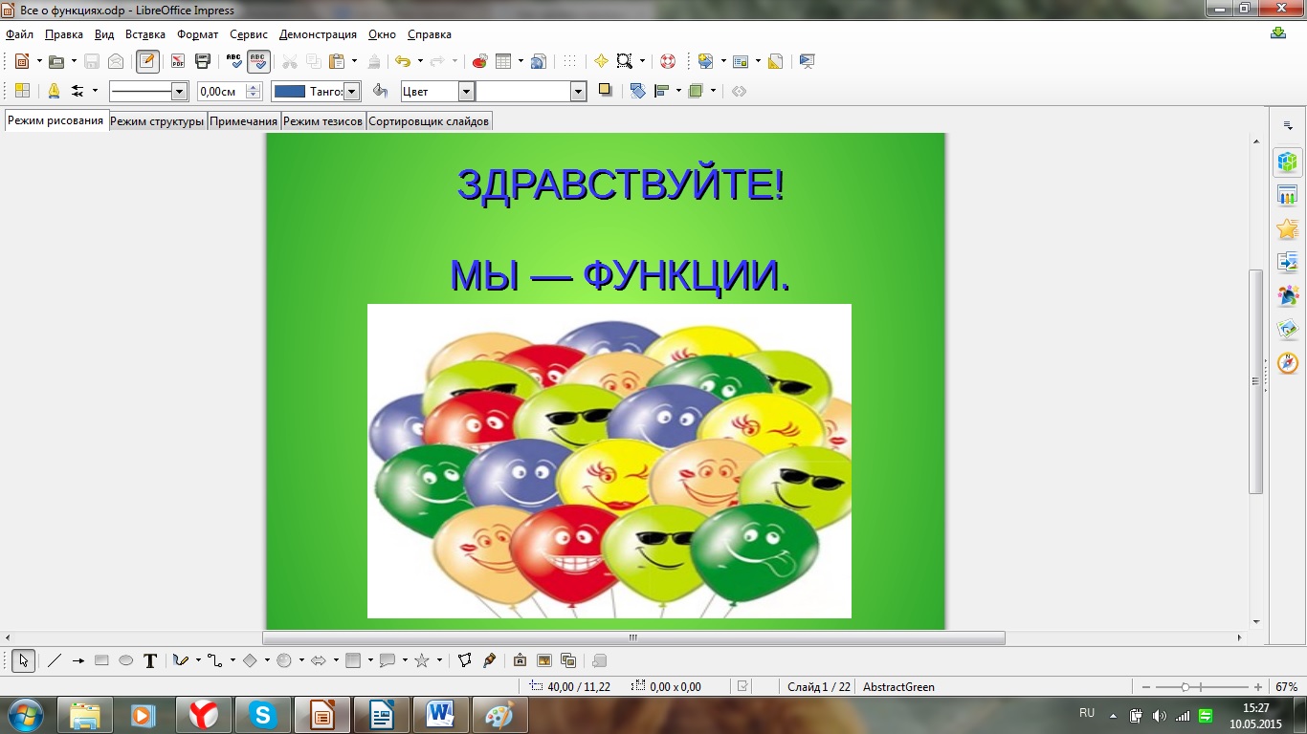
Task: Start the slide show from toolbar
Action: [x=807, y=61]
